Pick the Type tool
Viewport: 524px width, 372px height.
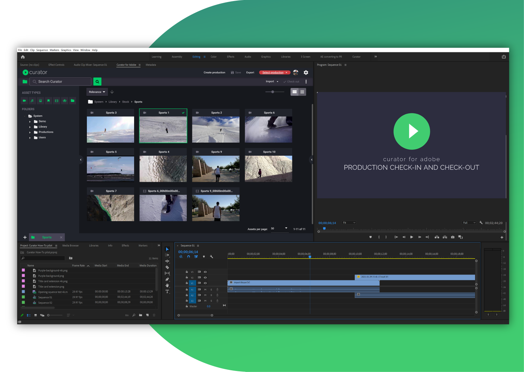coord(167,291)
